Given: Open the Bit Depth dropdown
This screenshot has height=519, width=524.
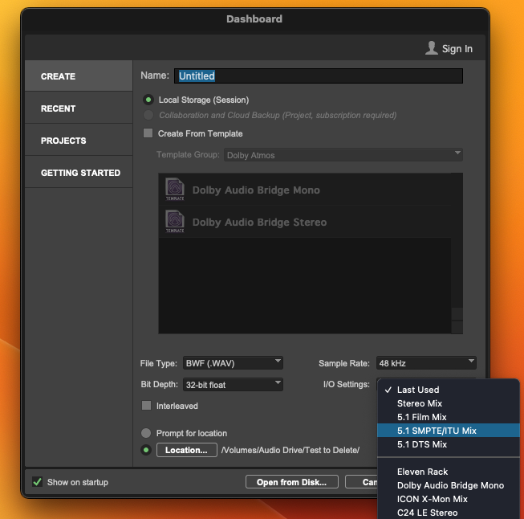Looking at the screenshot, I should [x=233, y=385].
